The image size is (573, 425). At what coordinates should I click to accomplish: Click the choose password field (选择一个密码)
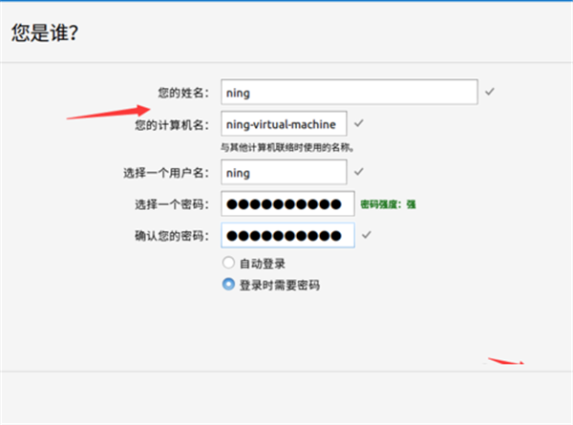(287, 203)
